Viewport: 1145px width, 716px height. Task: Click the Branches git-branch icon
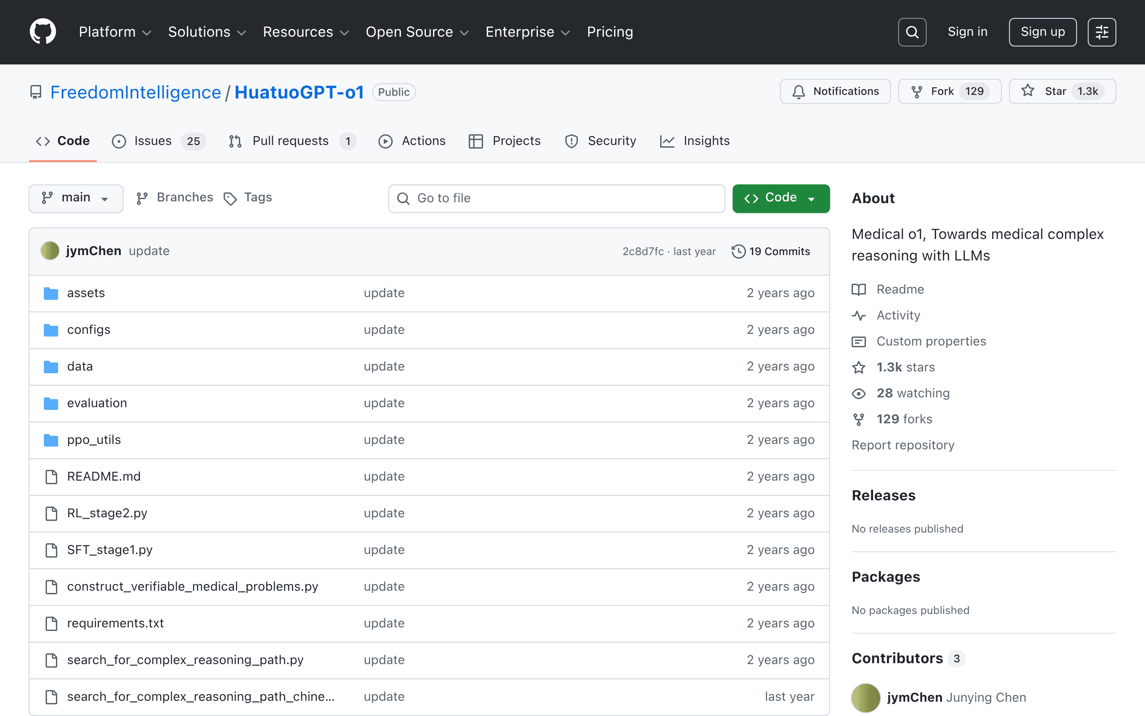pyautogui.click(x=142, y=198)
